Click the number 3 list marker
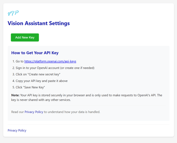Image resolution: width=177 pixels, height=143 pixels. pos(14,74)
